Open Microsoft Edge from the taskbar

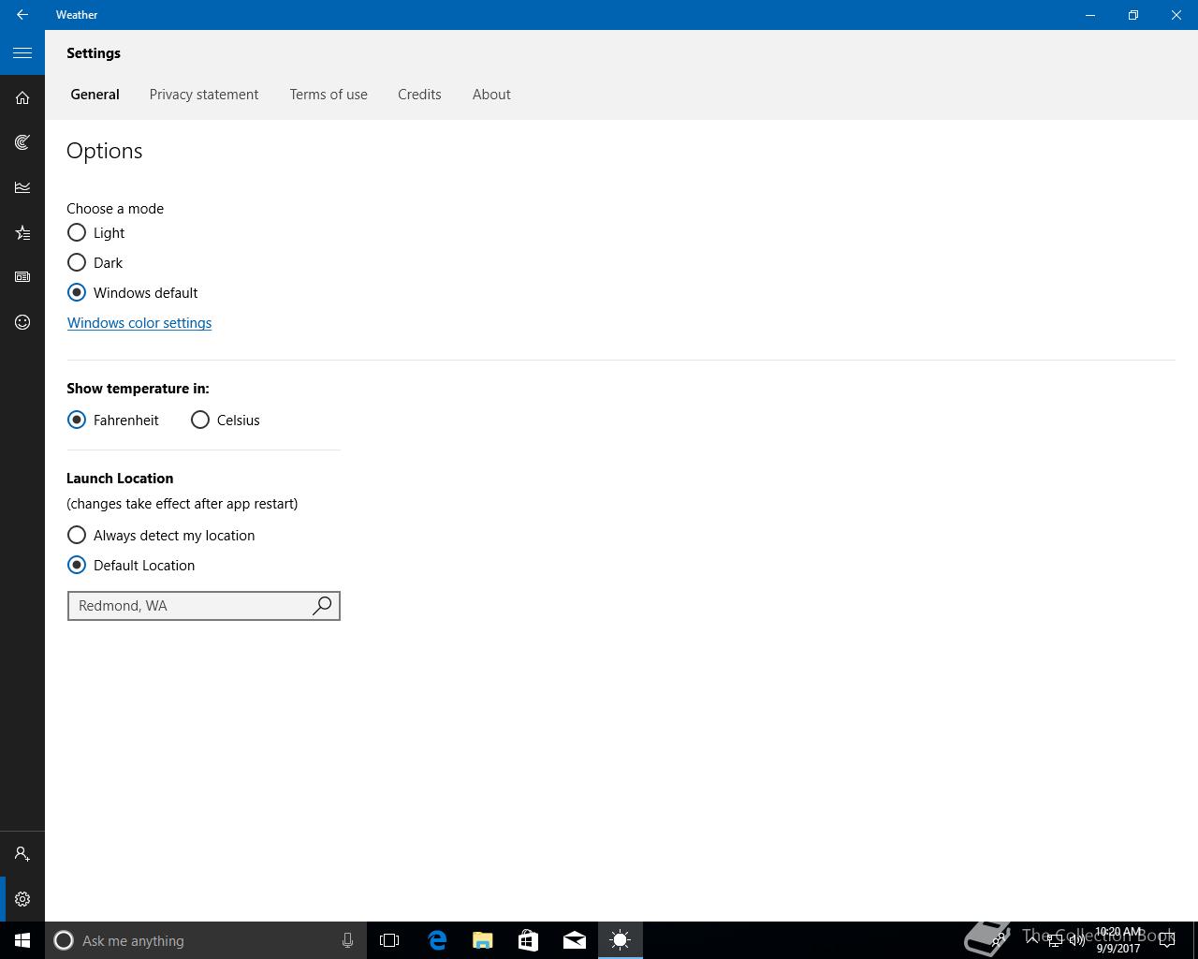[x=437, y=940]
